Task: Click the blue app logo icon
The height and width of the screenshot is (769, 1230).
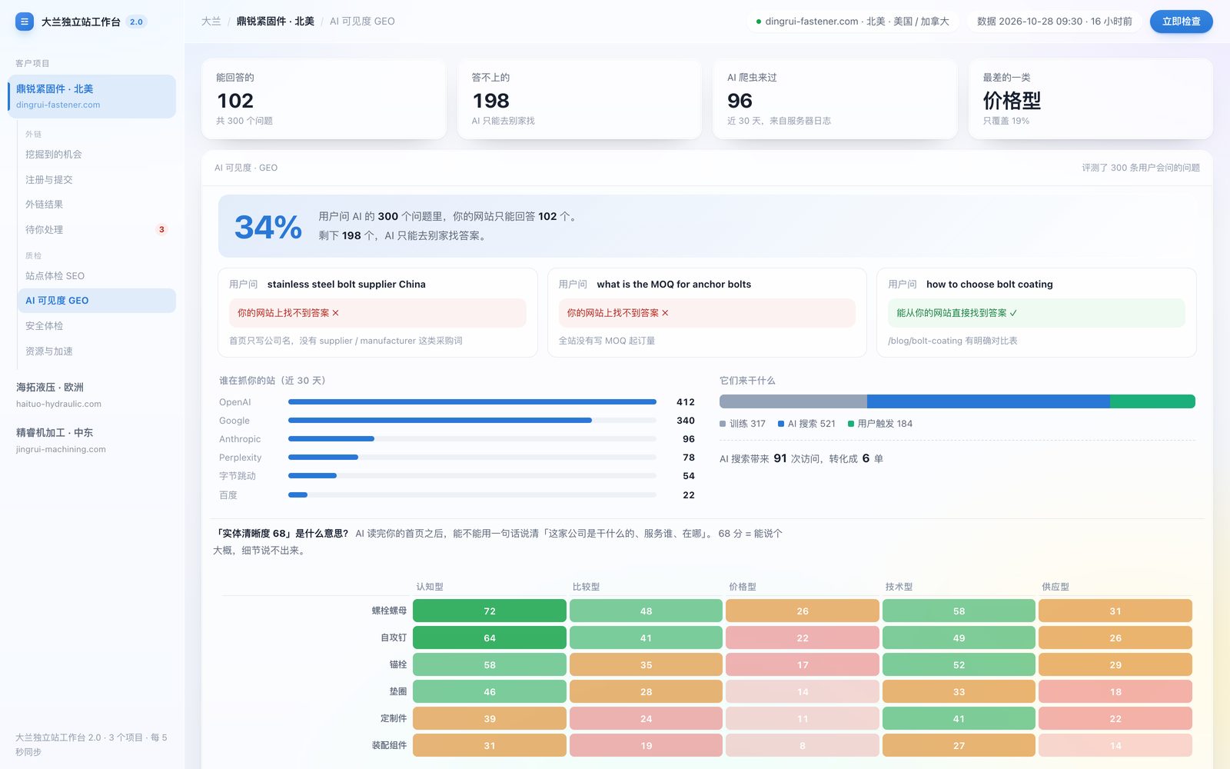Action: (25, 22)
